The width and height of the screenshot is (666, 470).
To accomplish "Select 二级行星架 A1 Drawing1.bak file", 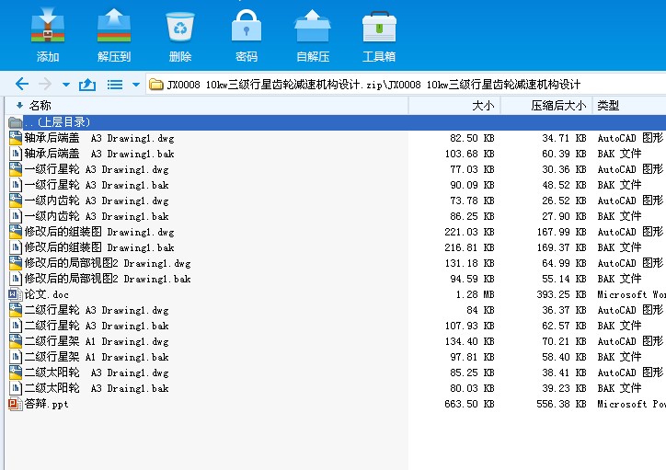I will [x=97, y=357].
